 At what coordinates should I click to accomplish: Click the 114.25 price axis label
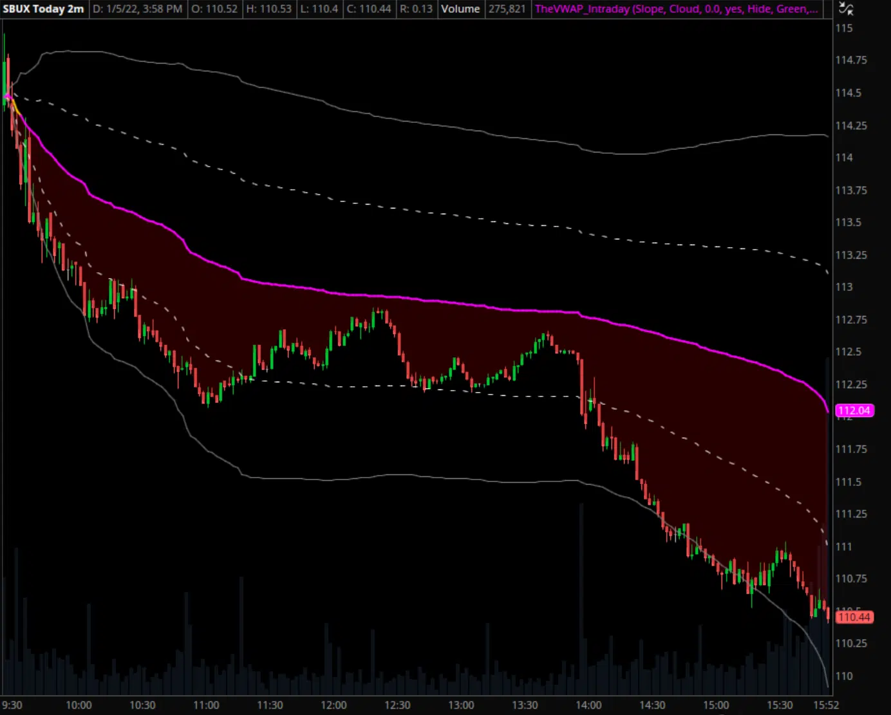(851, 125)
